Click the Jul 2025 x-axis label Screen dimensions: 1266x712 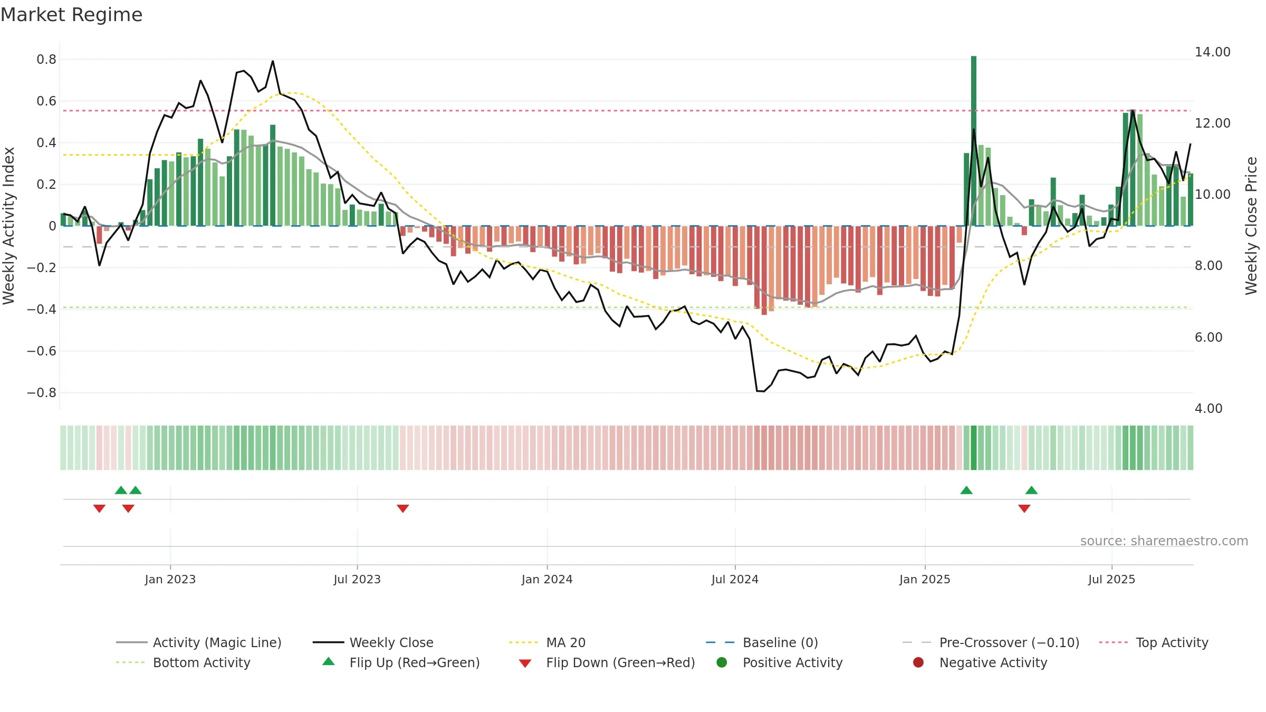(1111, 579)
